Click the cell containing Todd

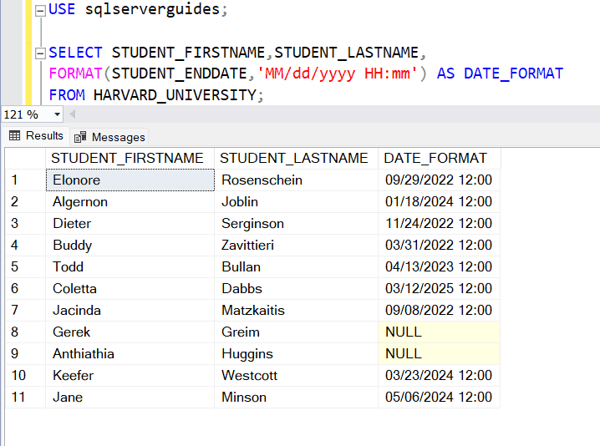click(x=130, y=267)
